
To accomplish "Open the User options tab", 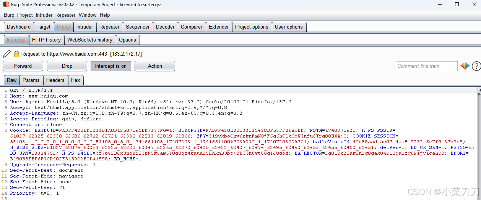I will 289,27.
